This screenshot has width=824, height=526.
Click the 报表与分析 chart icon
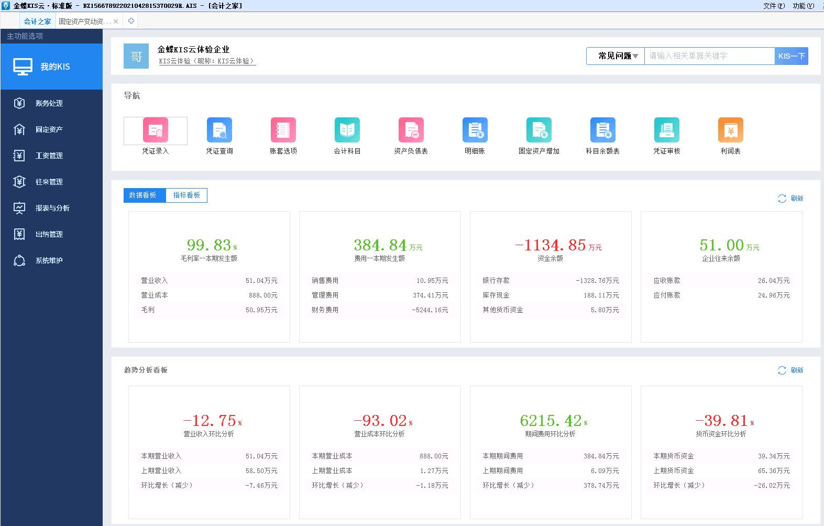click(x=19, y=208)
